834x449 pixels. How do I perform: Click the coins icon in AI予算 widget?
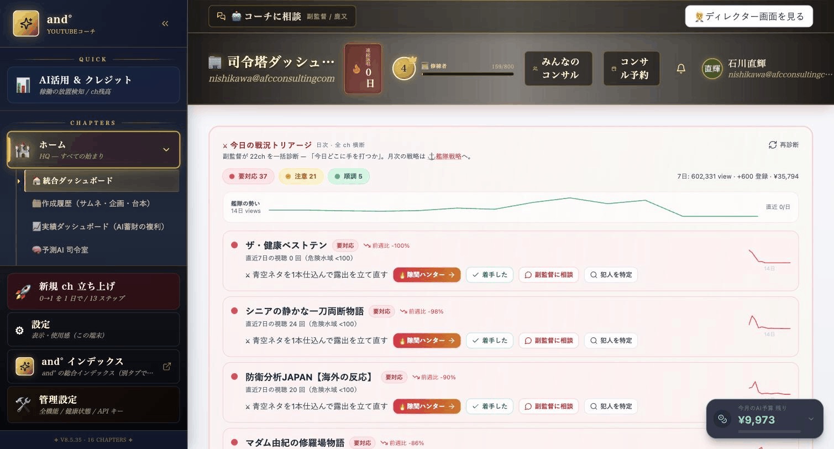(x=722, y=419)
